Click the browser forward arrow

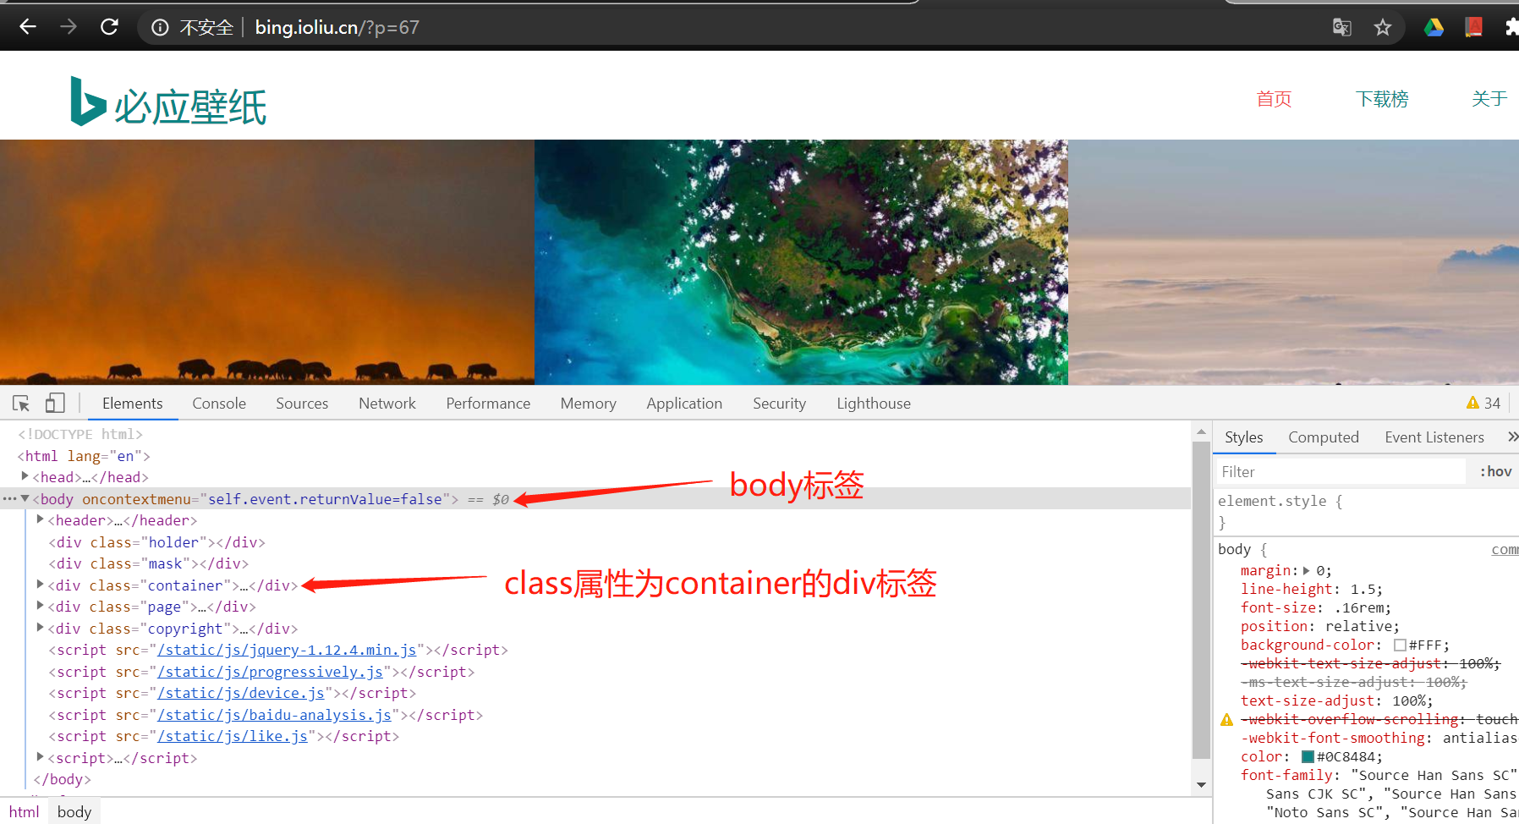[69, 27]
